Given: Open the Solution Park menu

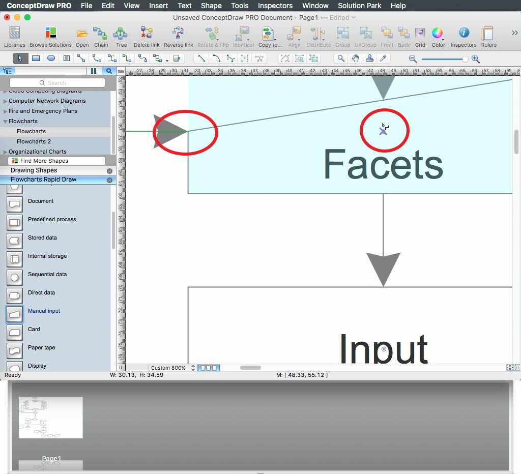Looking at the screenshot, I should (x=359, y=6).
